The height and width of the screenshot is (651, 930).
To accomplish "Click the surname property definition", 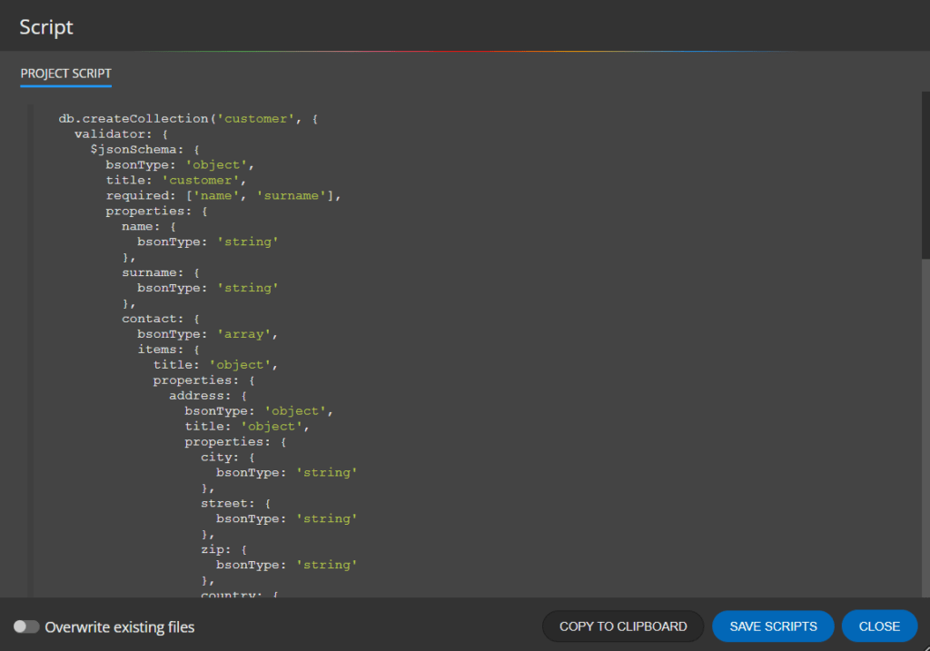I will [159, 271].
